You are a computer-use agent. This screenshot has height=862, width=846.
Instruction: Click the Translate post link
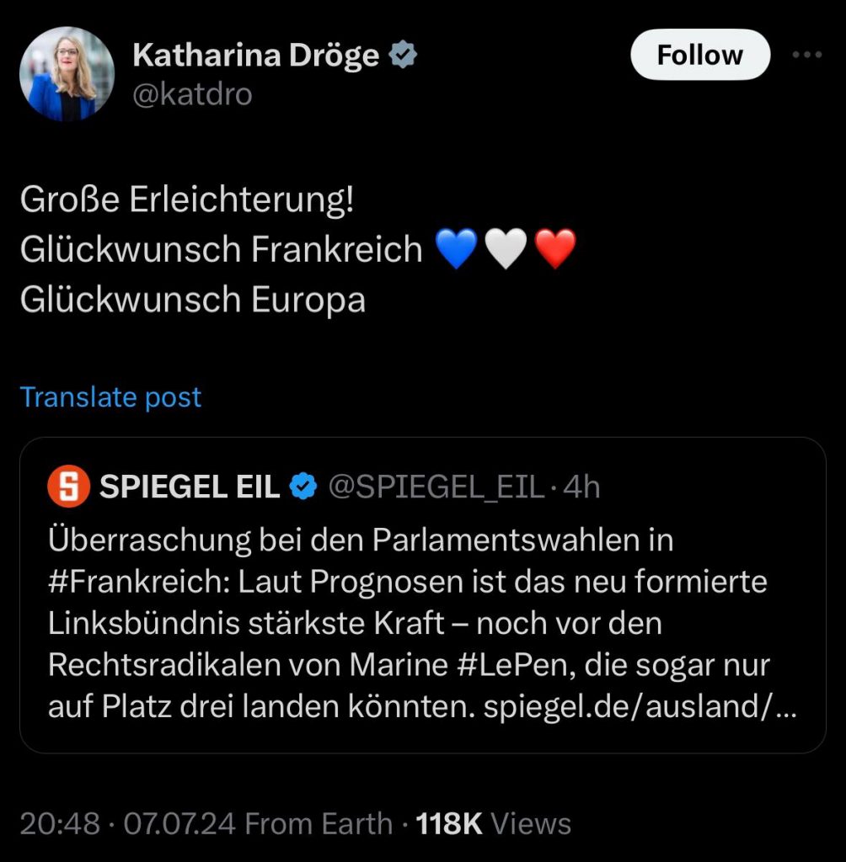coord(110,396)
